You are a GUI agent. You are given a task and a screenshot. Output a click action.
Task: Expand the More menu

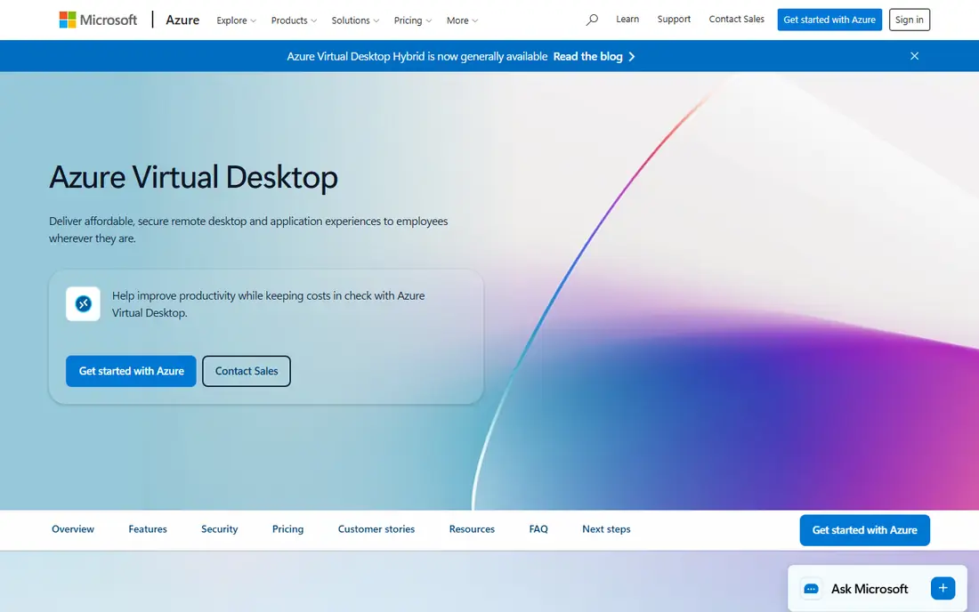pos(462,20)
